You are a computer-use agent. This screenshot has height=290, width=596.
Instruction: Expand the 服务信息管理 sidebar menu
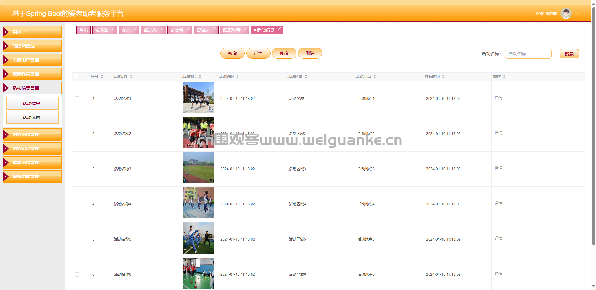pyautogui.click(x=32, y=134)
